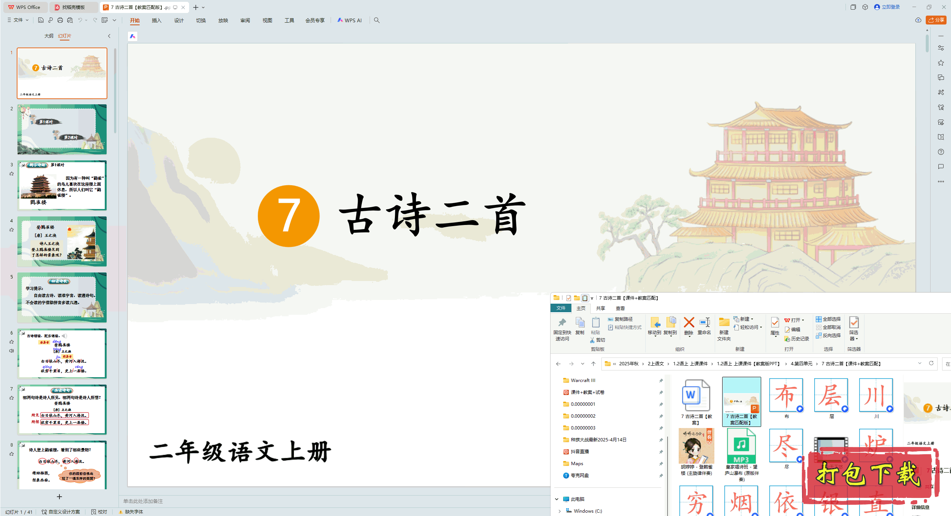The height and width of the screenshot is (516, 951).
Task: Click the Explorer address bar refresh icon
Action: [931, 363]
